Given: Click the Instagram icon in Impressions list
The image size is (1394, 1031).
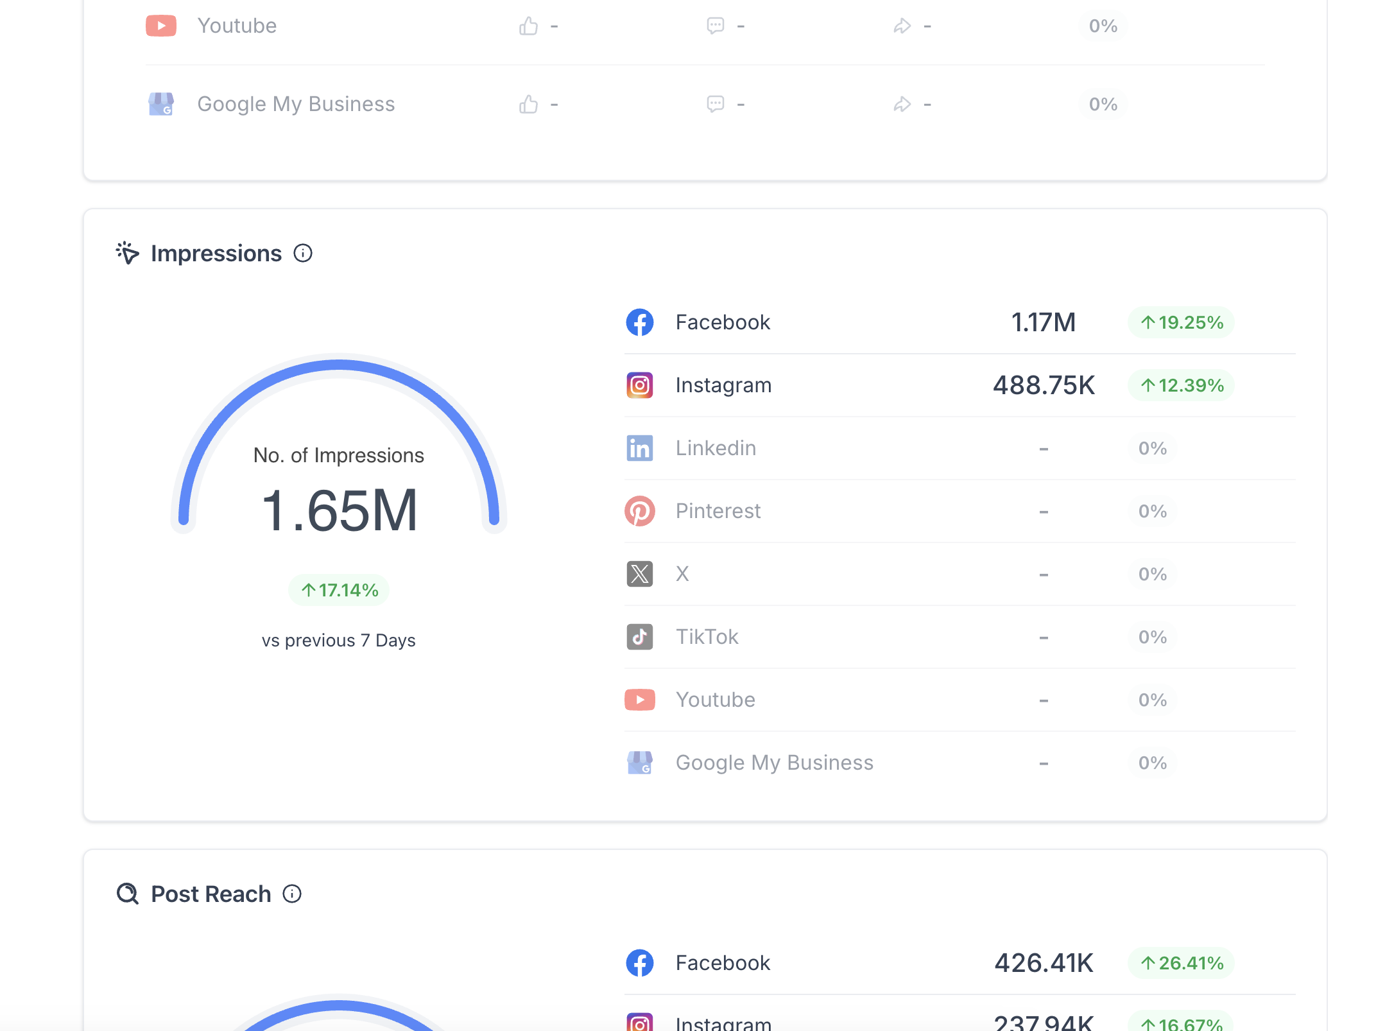Looking at the screenshot, I should 639,385.
